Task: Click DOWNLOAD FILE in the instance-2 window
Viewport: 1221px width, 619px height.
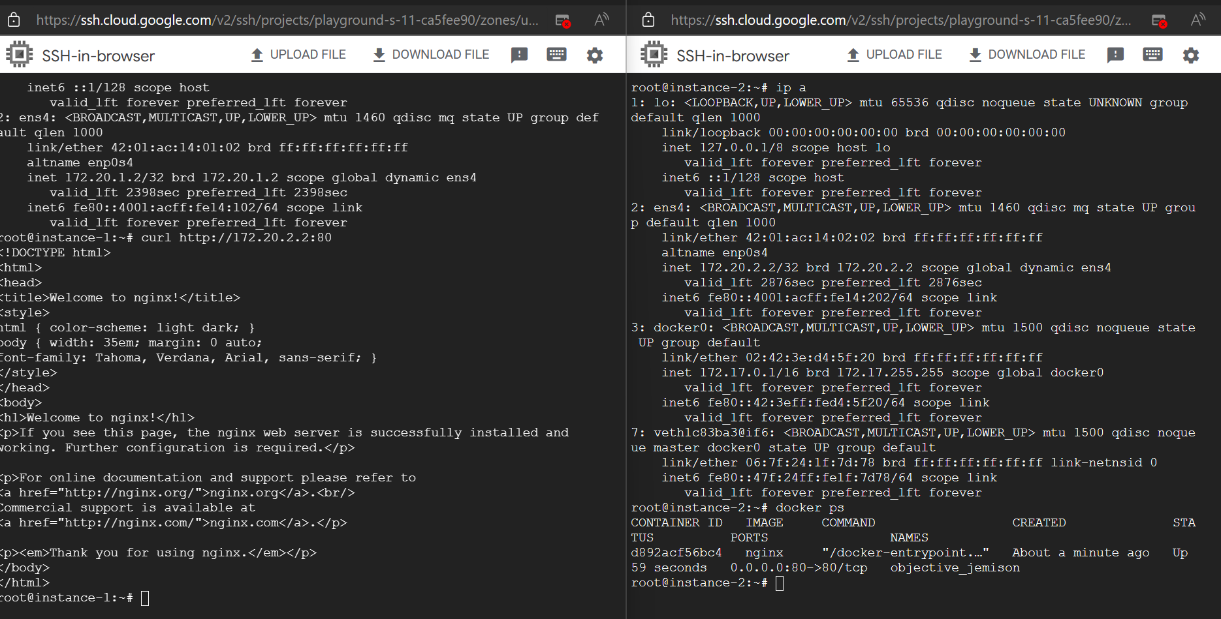Action: pyautogui.click(x=1036, y=54)
